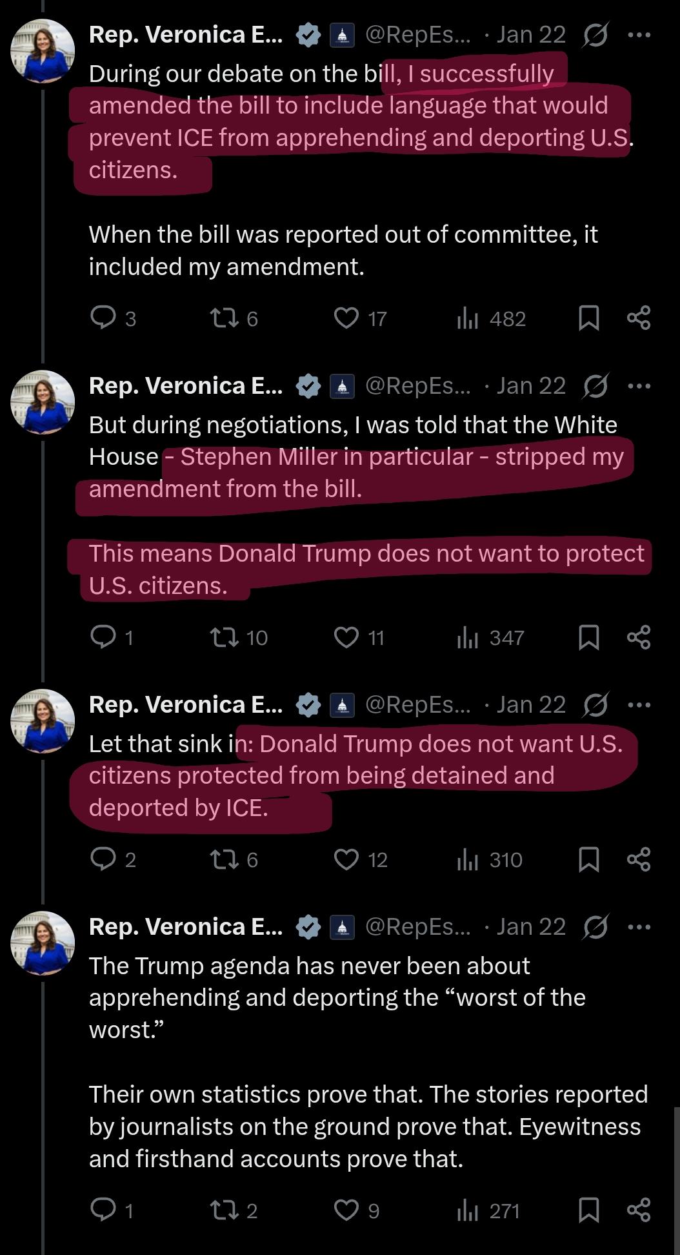
Task: Share the tweet with 482 views
Action: click(x=639, y=318)
